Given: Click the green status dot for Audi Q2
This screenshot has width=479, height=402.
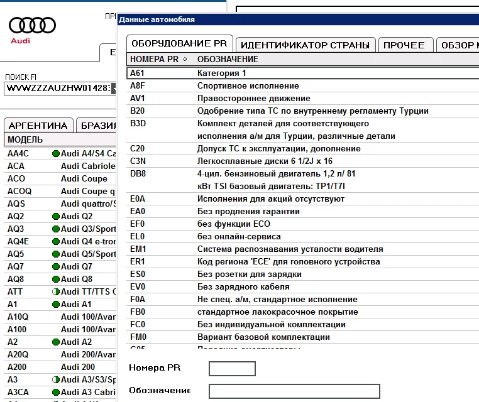Looking at the screenshot, I should [55, 217].
